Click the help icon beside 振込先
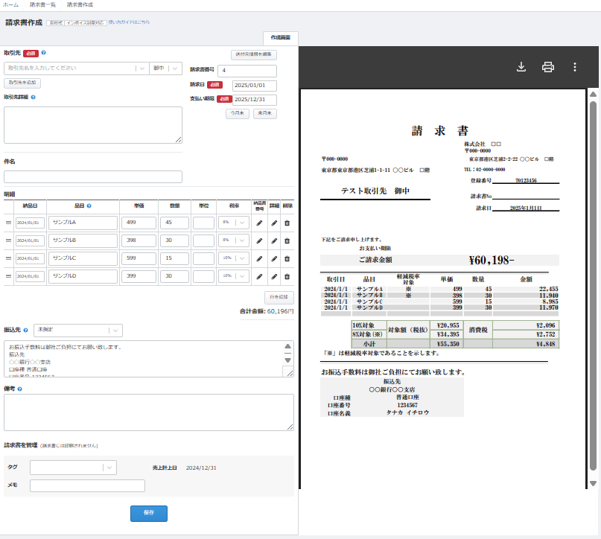 pyautogui.click(x=26, y=330)
